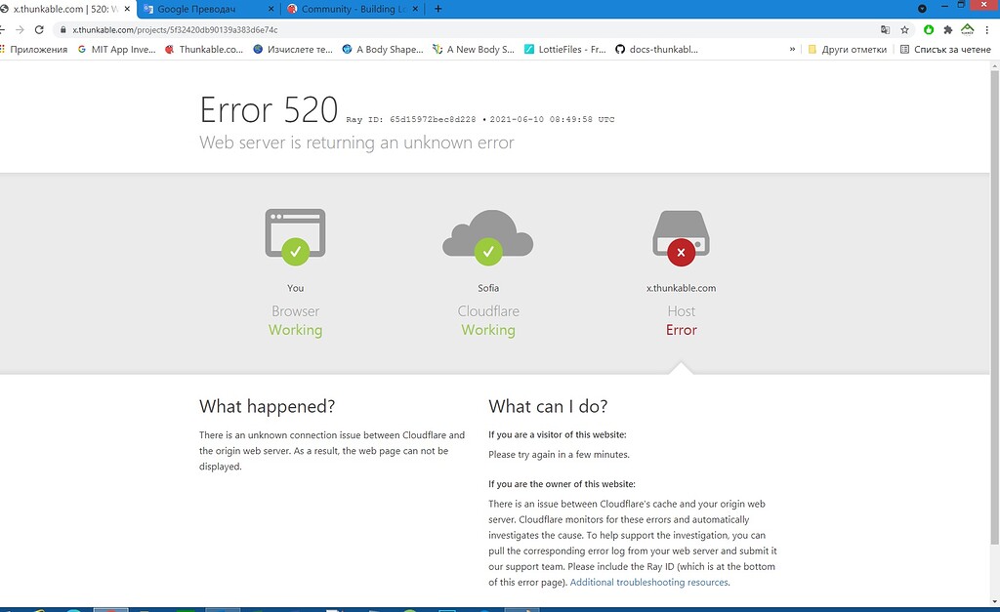Bookmark this page using the star icon

(x=906, y=29)
